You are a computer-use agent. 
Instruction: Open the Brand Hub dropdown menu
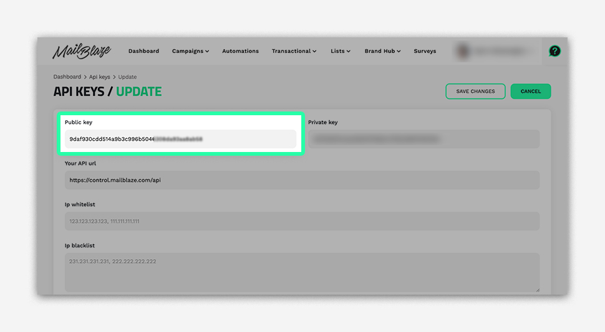pyautogui.click(x=382, y=51)
